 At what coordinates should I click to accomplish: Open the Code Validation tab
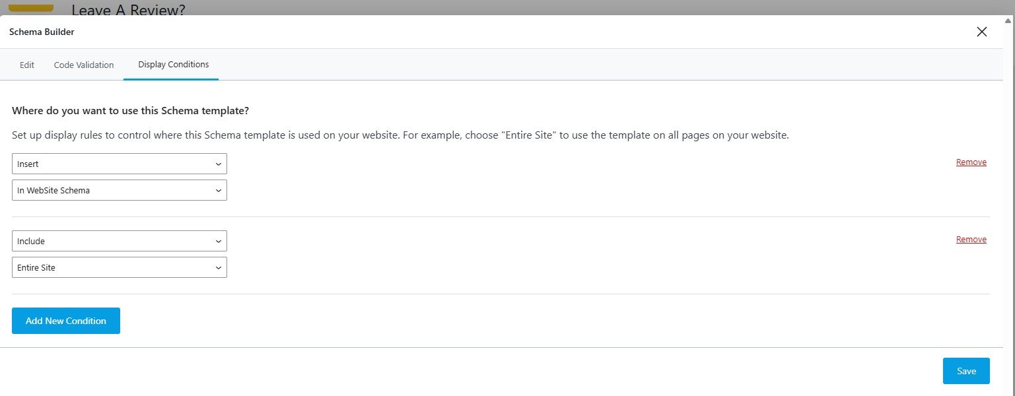[84, 65]
